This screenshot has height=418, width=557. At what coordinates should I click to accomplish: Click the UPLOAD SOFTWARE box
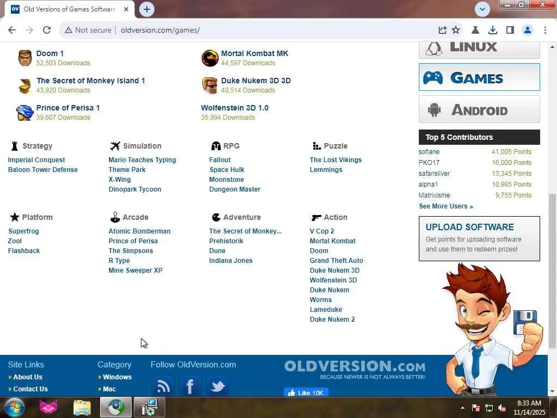479,238
